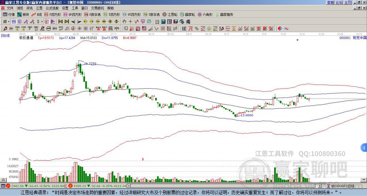The height and width of the screenshot is (196, 367).
Task: Expand the candlestick style dropdown arrow
Action: [42, 22]
